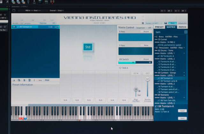Image resolution: width=204 pixels, height=134 pixels.
Task: Open the MATRIX tab
Action: pyautogui.click(x=171, y=27)
